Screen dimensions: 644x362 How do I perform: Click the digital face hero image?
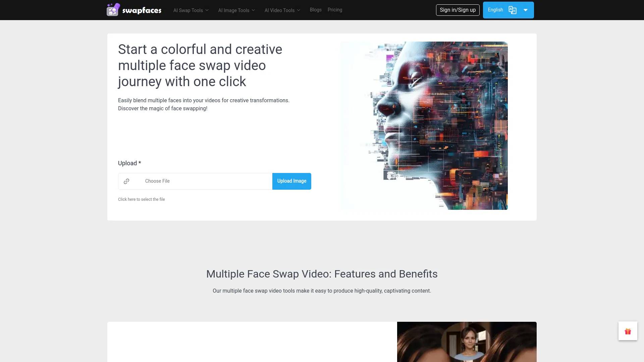click(x=424, y=126)
